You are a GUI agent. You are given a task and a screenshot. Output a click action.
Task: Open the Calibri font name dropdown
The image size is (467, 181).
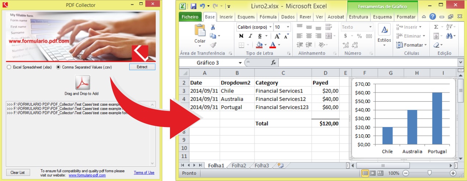271,27
